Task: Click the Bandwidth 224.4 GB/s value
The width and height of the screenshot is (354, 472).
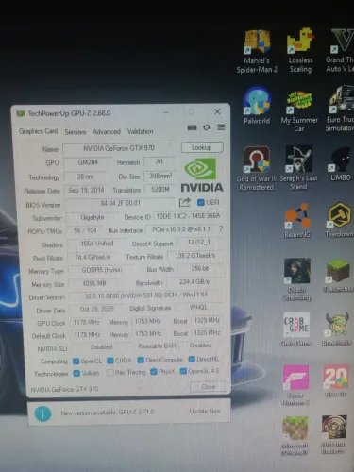Action: [194, 281]
